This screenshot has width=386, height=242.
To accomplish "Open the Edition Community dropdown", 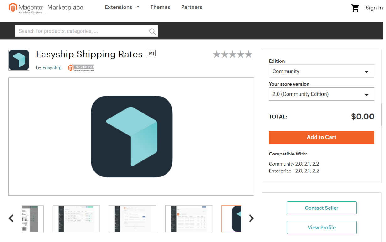I will click(321, 71).
